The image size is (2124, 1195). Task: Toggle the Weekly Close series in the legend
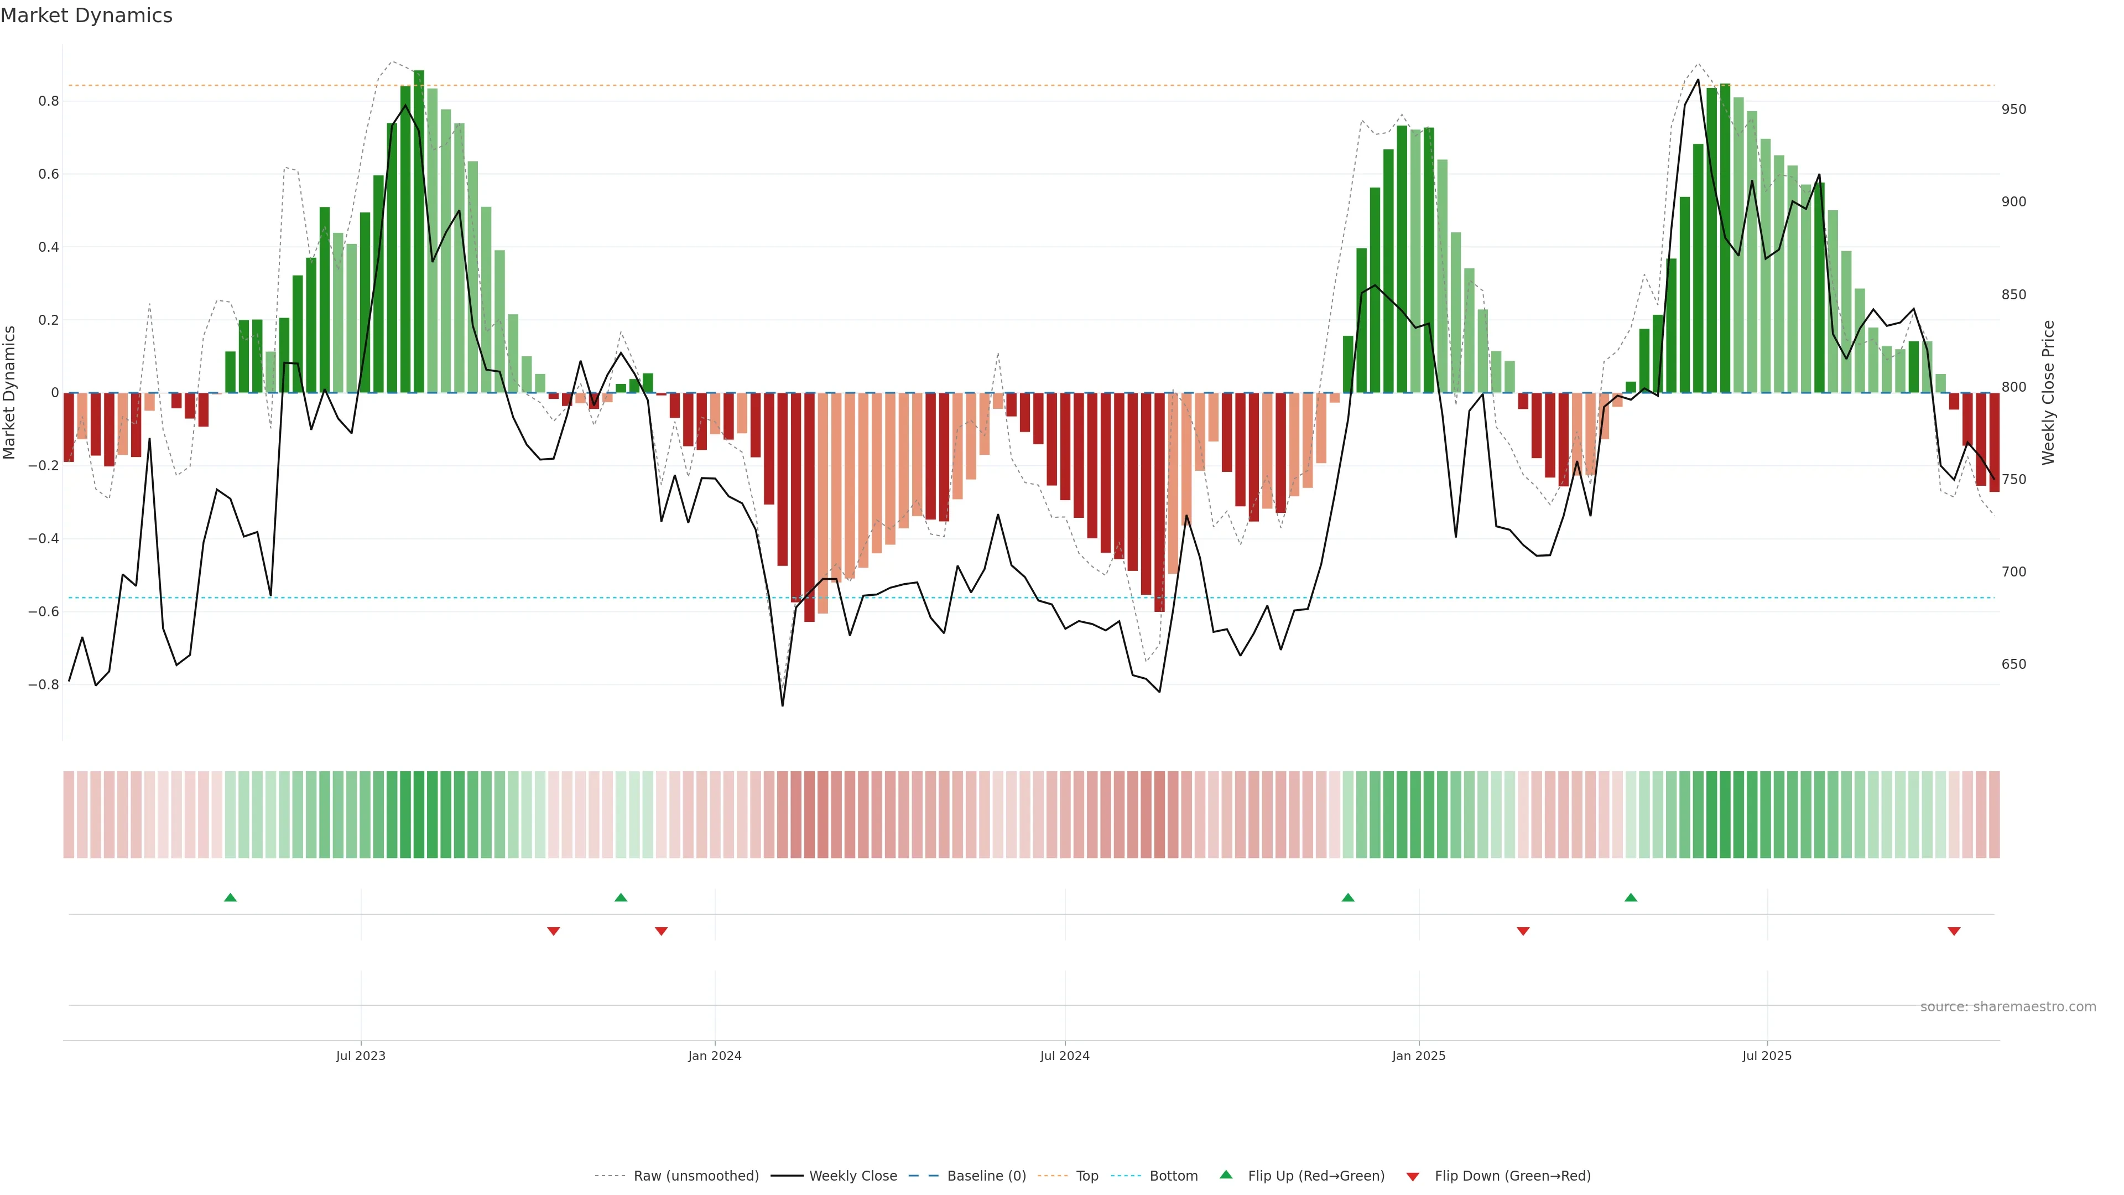coord(852,1176)
